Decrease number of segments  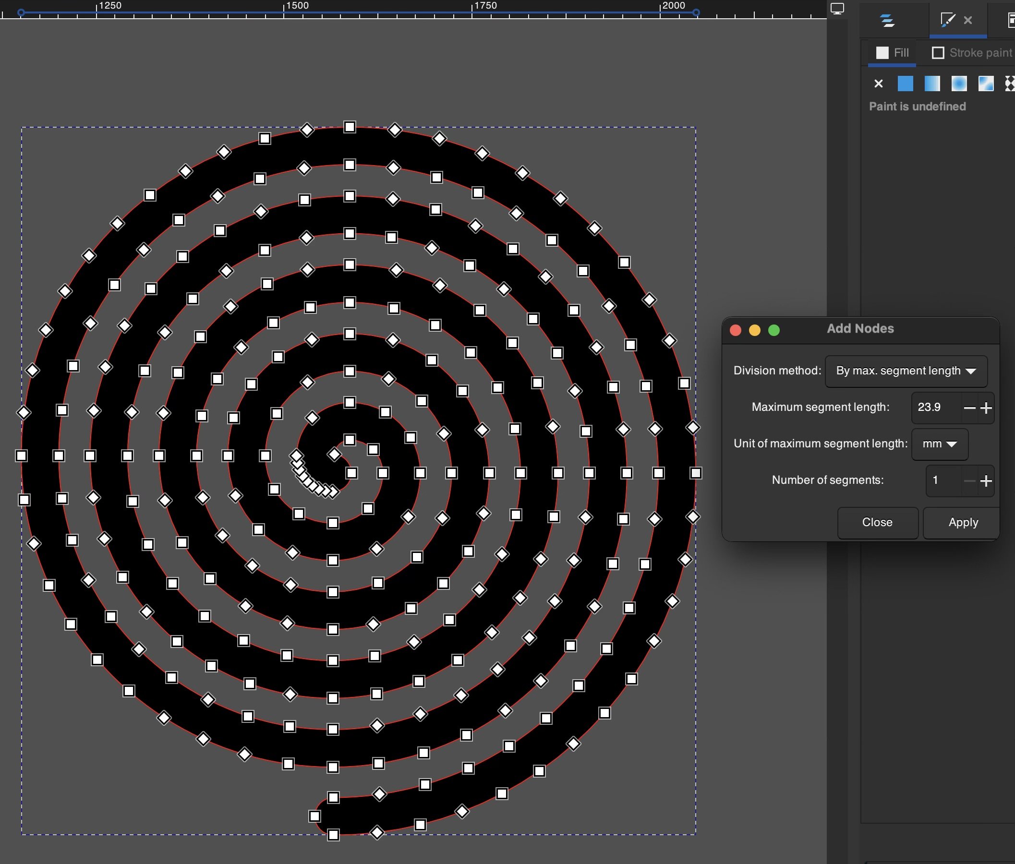(969, 481)
